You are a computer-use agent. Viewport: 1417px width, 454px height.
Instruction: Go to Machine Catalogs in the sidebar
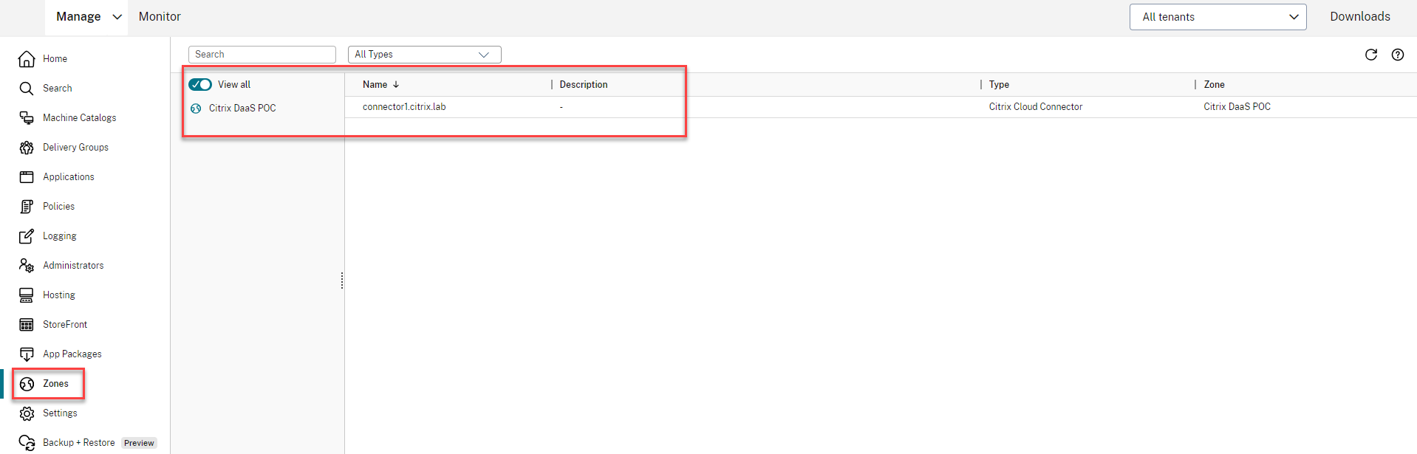point(79,118)
